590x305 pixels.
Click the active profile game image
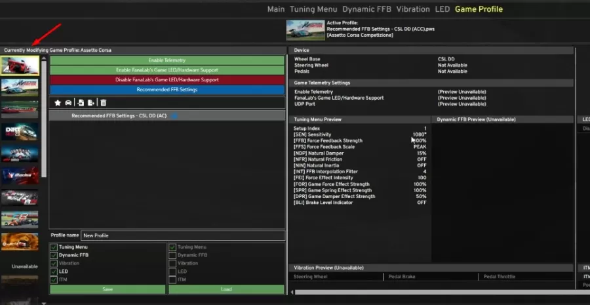(305, 30)
